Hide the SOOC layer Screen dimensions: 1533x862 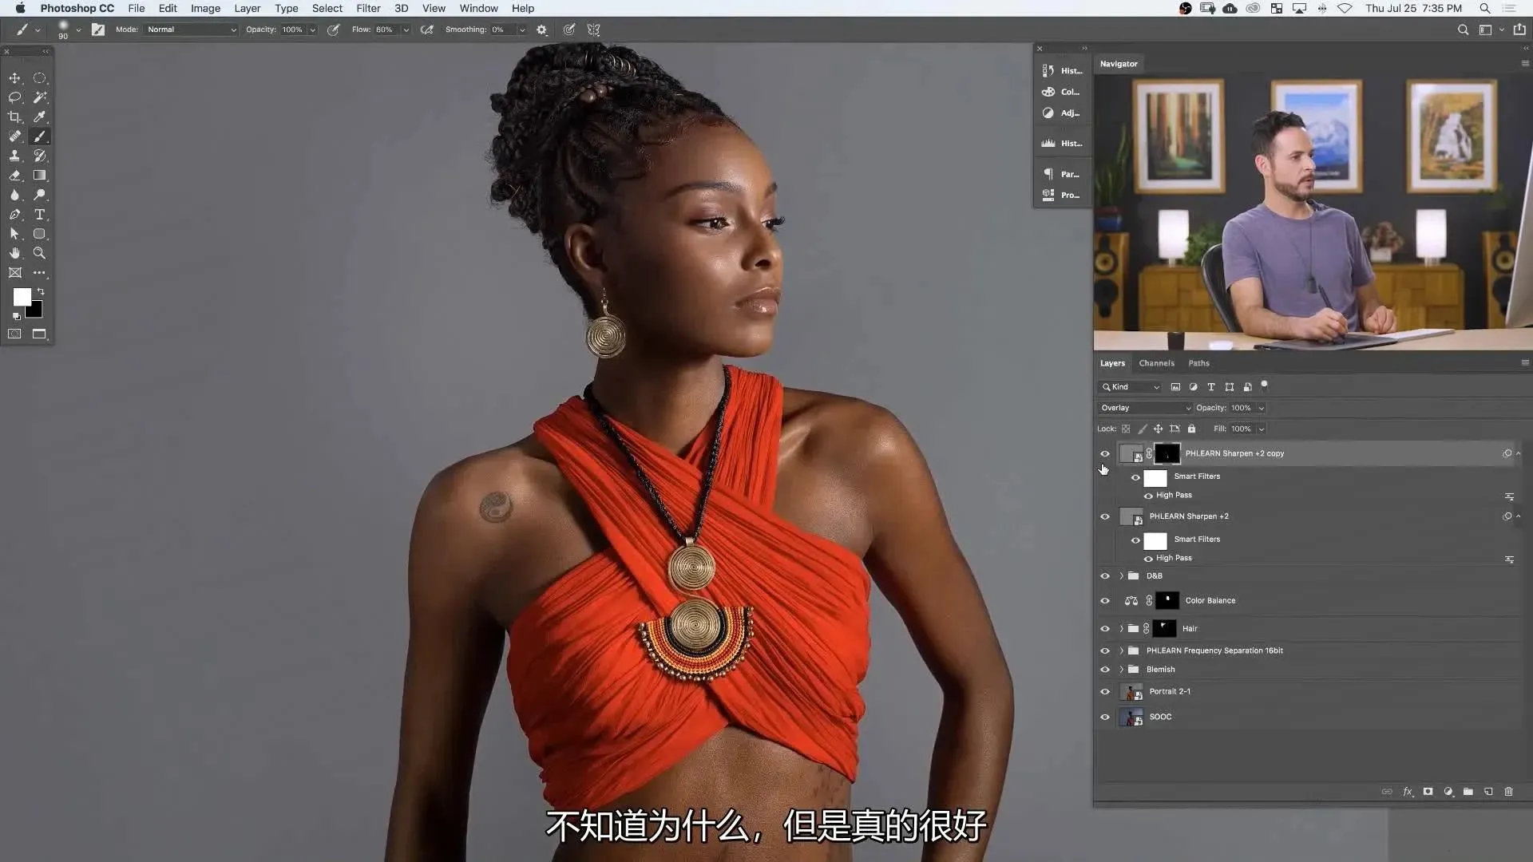click(x=1105, y=717)
